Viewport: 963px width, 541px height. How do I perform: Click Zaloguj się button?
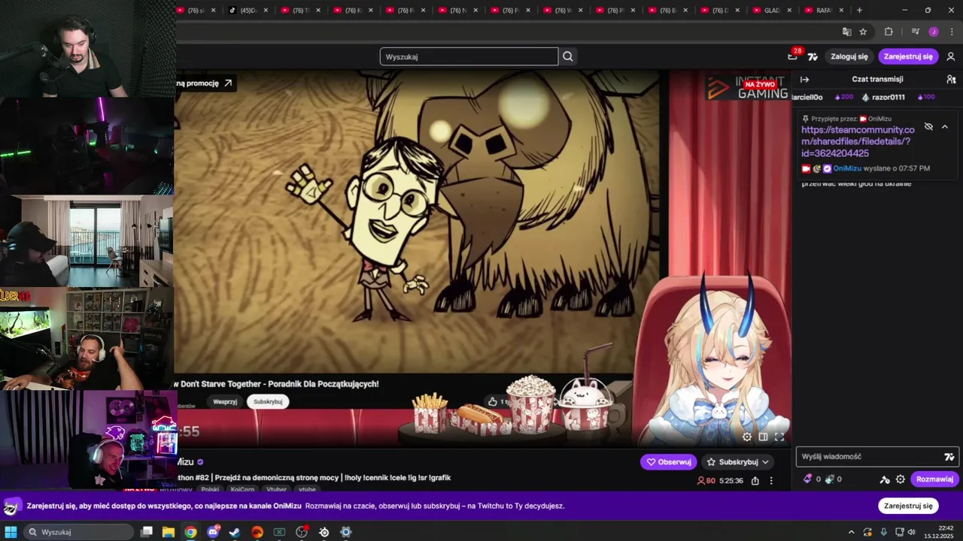(x=849, y=56)
